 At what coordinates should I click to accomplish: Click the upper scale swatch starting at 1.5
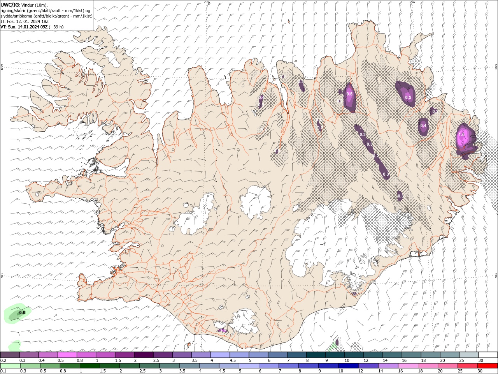(124, 355)
